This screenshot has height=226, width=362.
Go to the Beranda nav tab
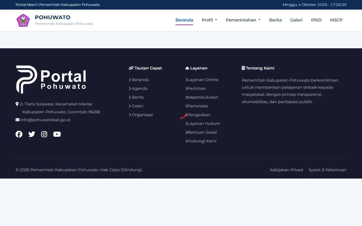(x=184, y=20)
